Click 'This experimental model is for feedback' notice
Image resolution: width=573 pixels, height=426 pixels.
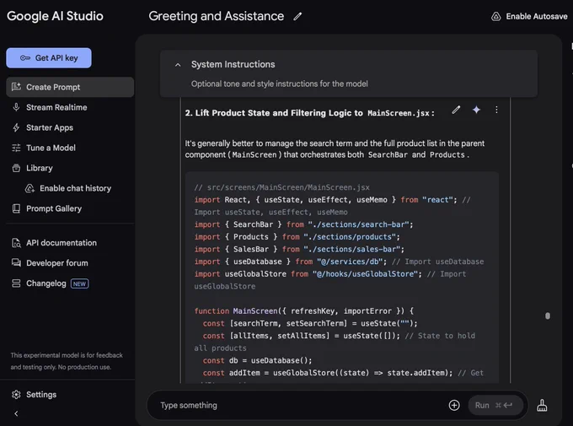tap(67, 361)
